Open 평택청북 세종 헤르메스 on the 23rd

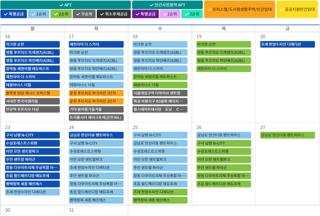tap(32, 184)
